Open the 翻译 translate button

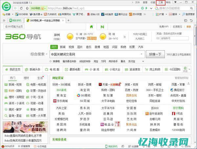coord(173,14)
